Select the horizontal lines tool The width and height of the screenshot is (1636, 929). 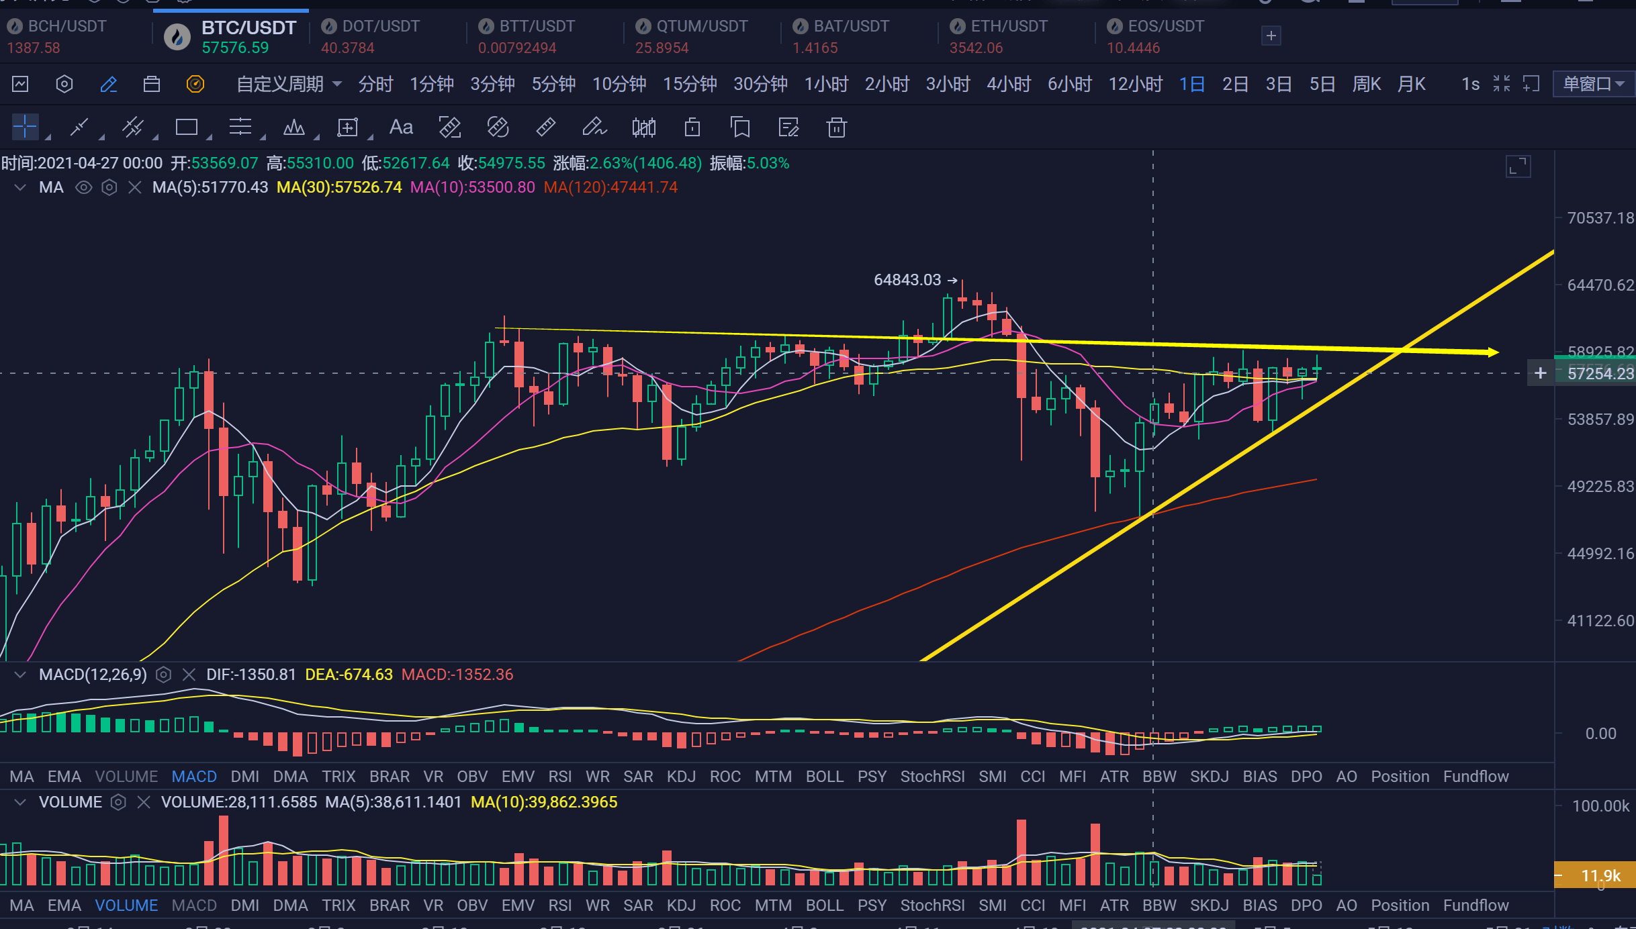240,127
